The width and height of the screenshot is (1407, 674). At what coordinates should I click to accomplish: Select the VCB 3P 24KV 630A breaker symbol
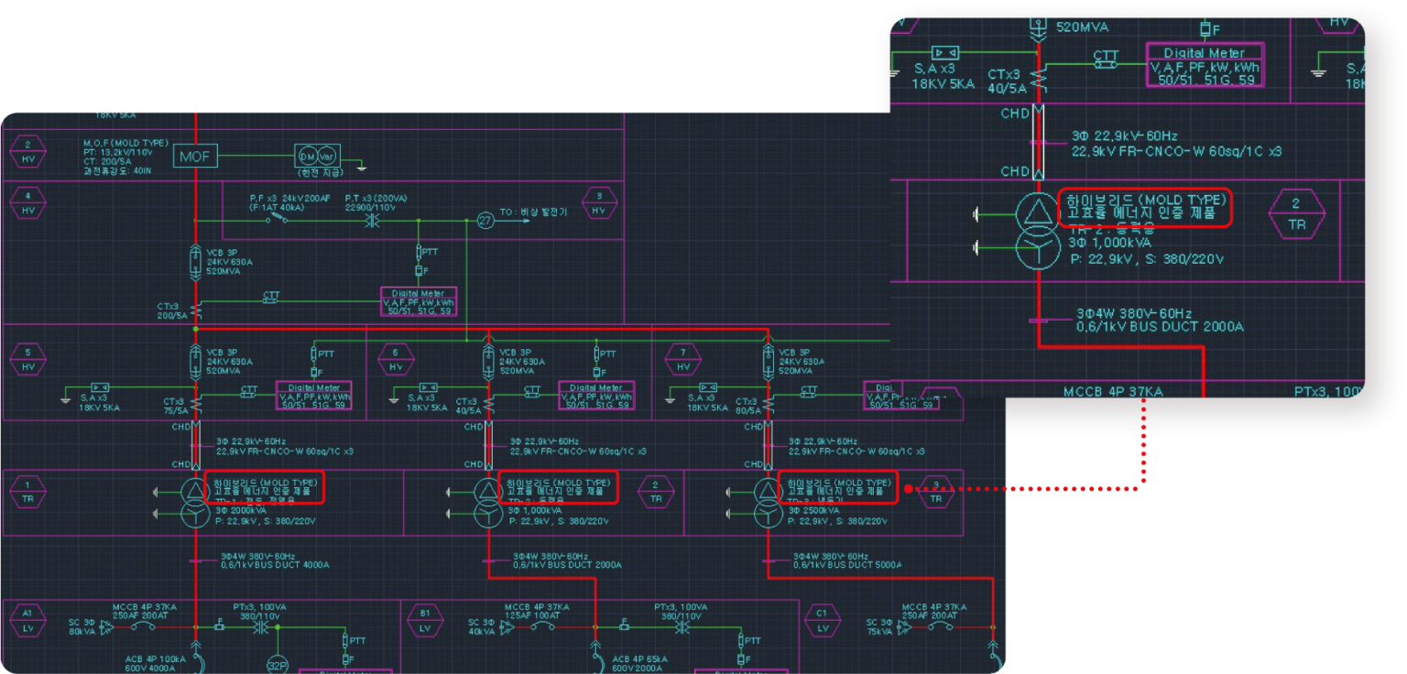coord(195,264)
